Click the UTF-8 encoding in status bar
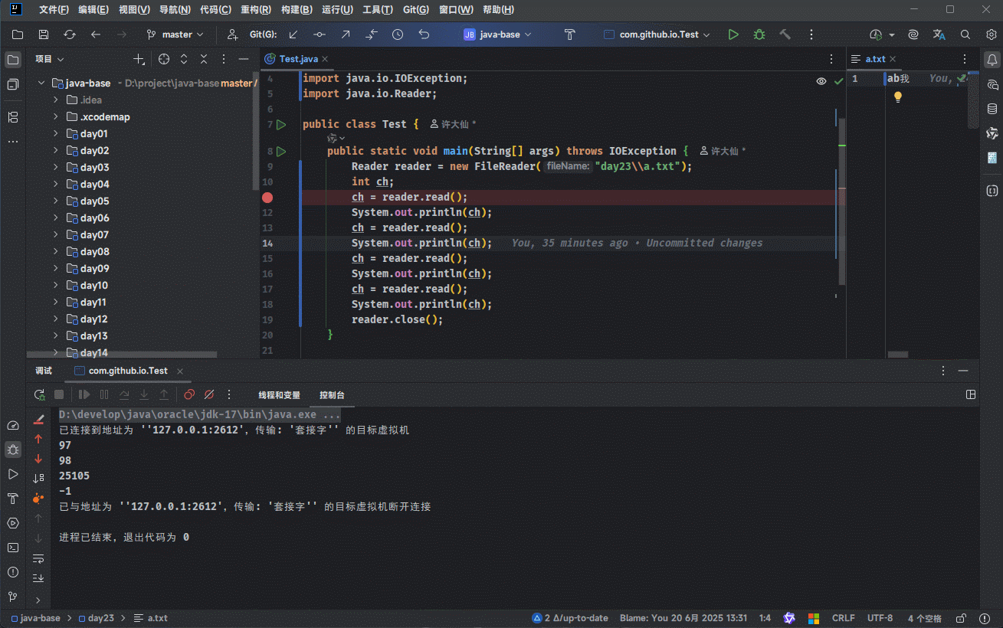 click(880, 618)
